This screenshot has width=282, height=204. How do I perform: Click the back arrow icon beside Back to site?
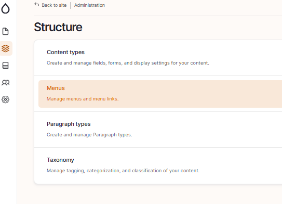(x=37, y=5)
